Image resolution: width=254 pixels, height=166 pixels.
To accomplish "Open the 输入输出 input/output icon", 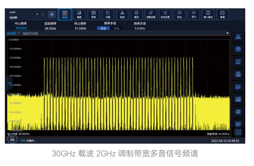I will 208,14.
